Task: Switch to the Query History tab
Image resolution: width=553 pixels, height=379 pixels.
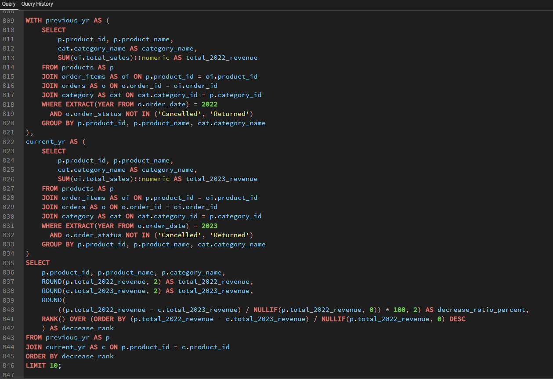Action: tap(37, 4)
